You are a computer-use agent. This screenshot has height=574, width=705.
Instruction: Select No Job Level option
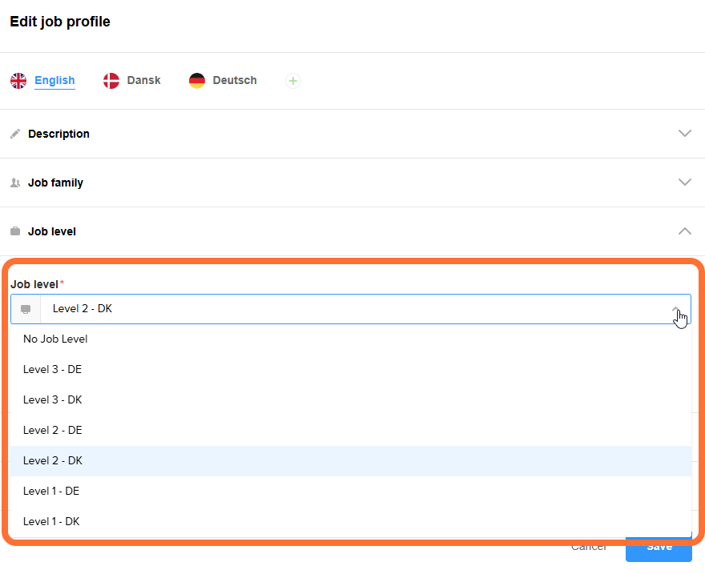351,339
